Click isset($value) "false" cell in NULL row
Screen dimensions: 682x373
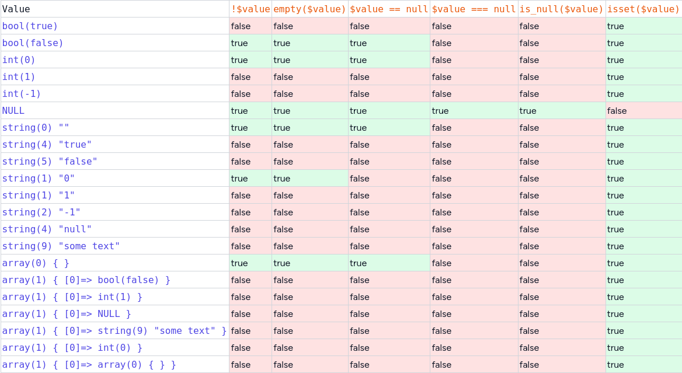[643, 111]
